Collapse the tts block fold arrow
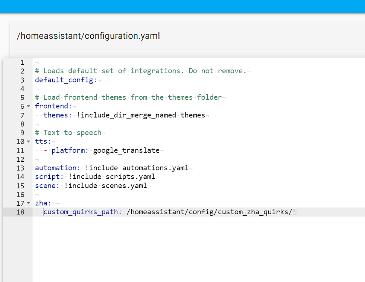The image size is (365, 282). pos(28,141)
